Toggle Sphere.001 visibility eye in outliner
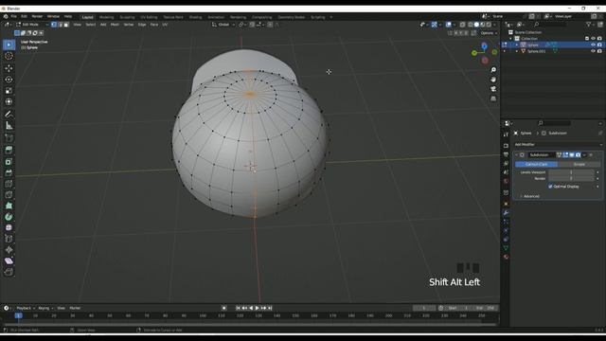Screen dimensions: 606x341 (593, 51)
